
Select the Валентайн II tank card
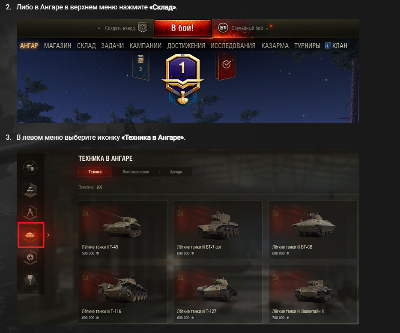[313, 294]
